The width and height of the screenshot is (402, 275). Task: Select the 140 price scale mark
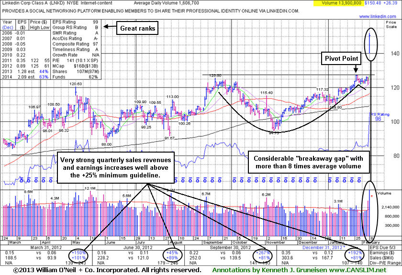(395, 53)
